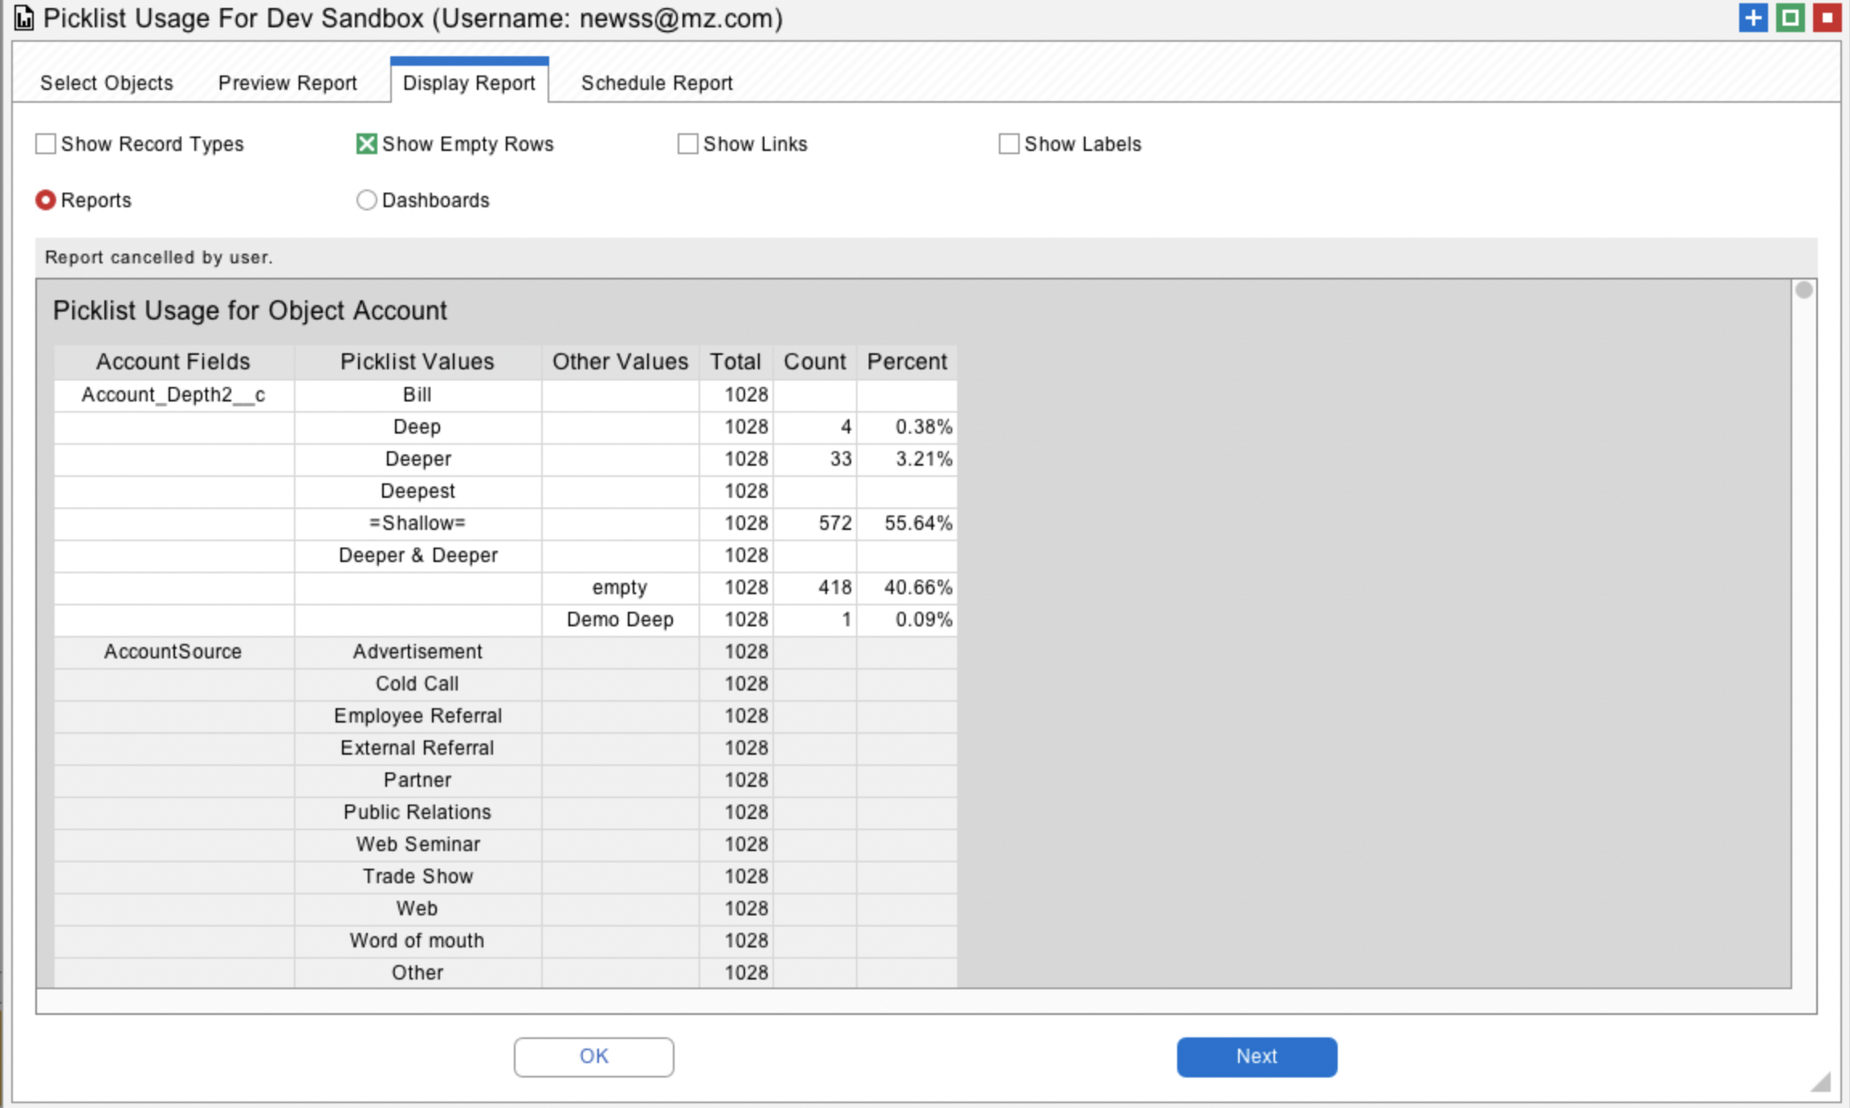Click the Percent column header
Viewport: 1850px width, 1108px height.
tap(907, 362)
